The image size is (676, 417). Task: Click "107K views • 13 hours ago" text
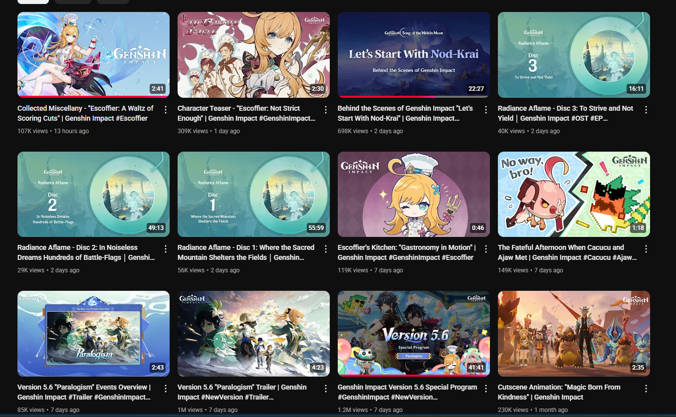click(53, 131)
